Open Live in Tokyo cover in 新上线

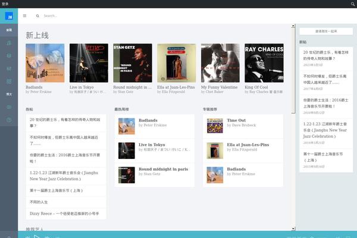(x=89, y=63)
